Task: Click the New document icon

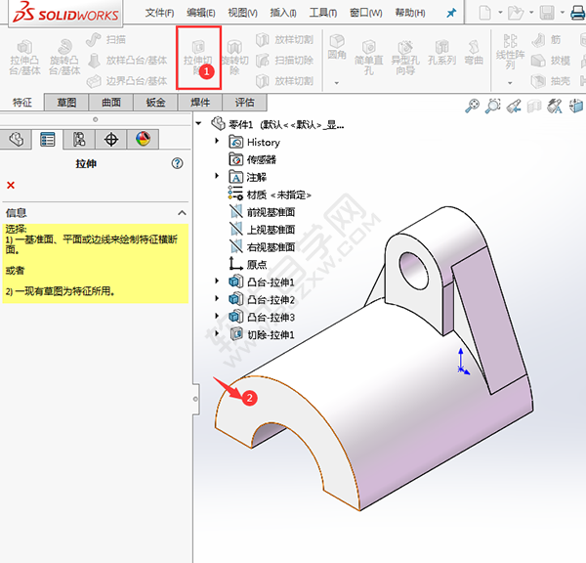Action: point(484,13)
